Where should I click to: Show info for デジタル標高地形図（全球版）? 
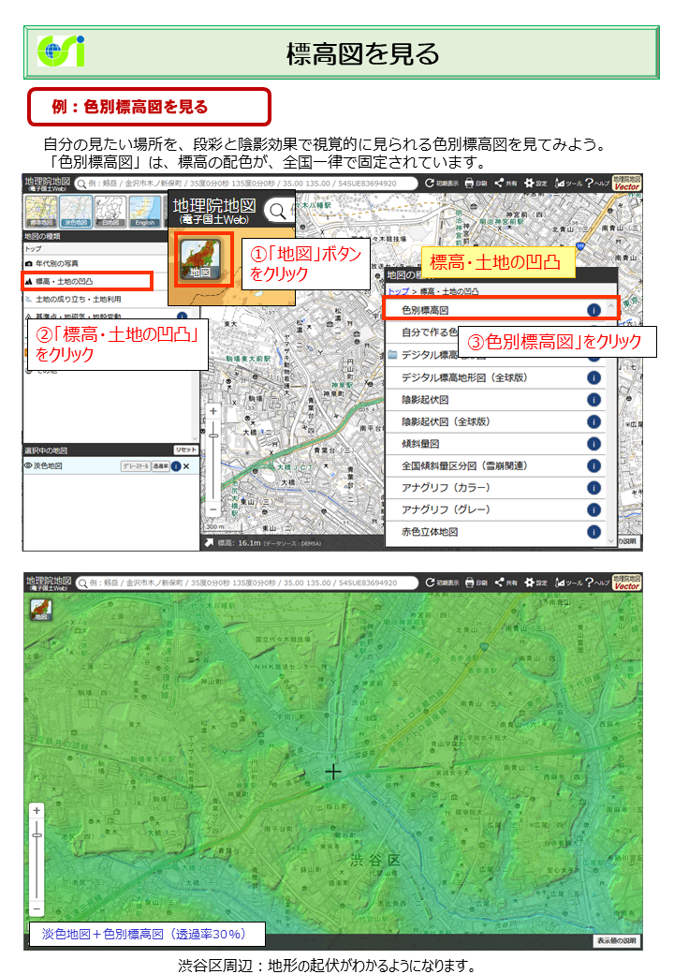click(x=593, y=377)
